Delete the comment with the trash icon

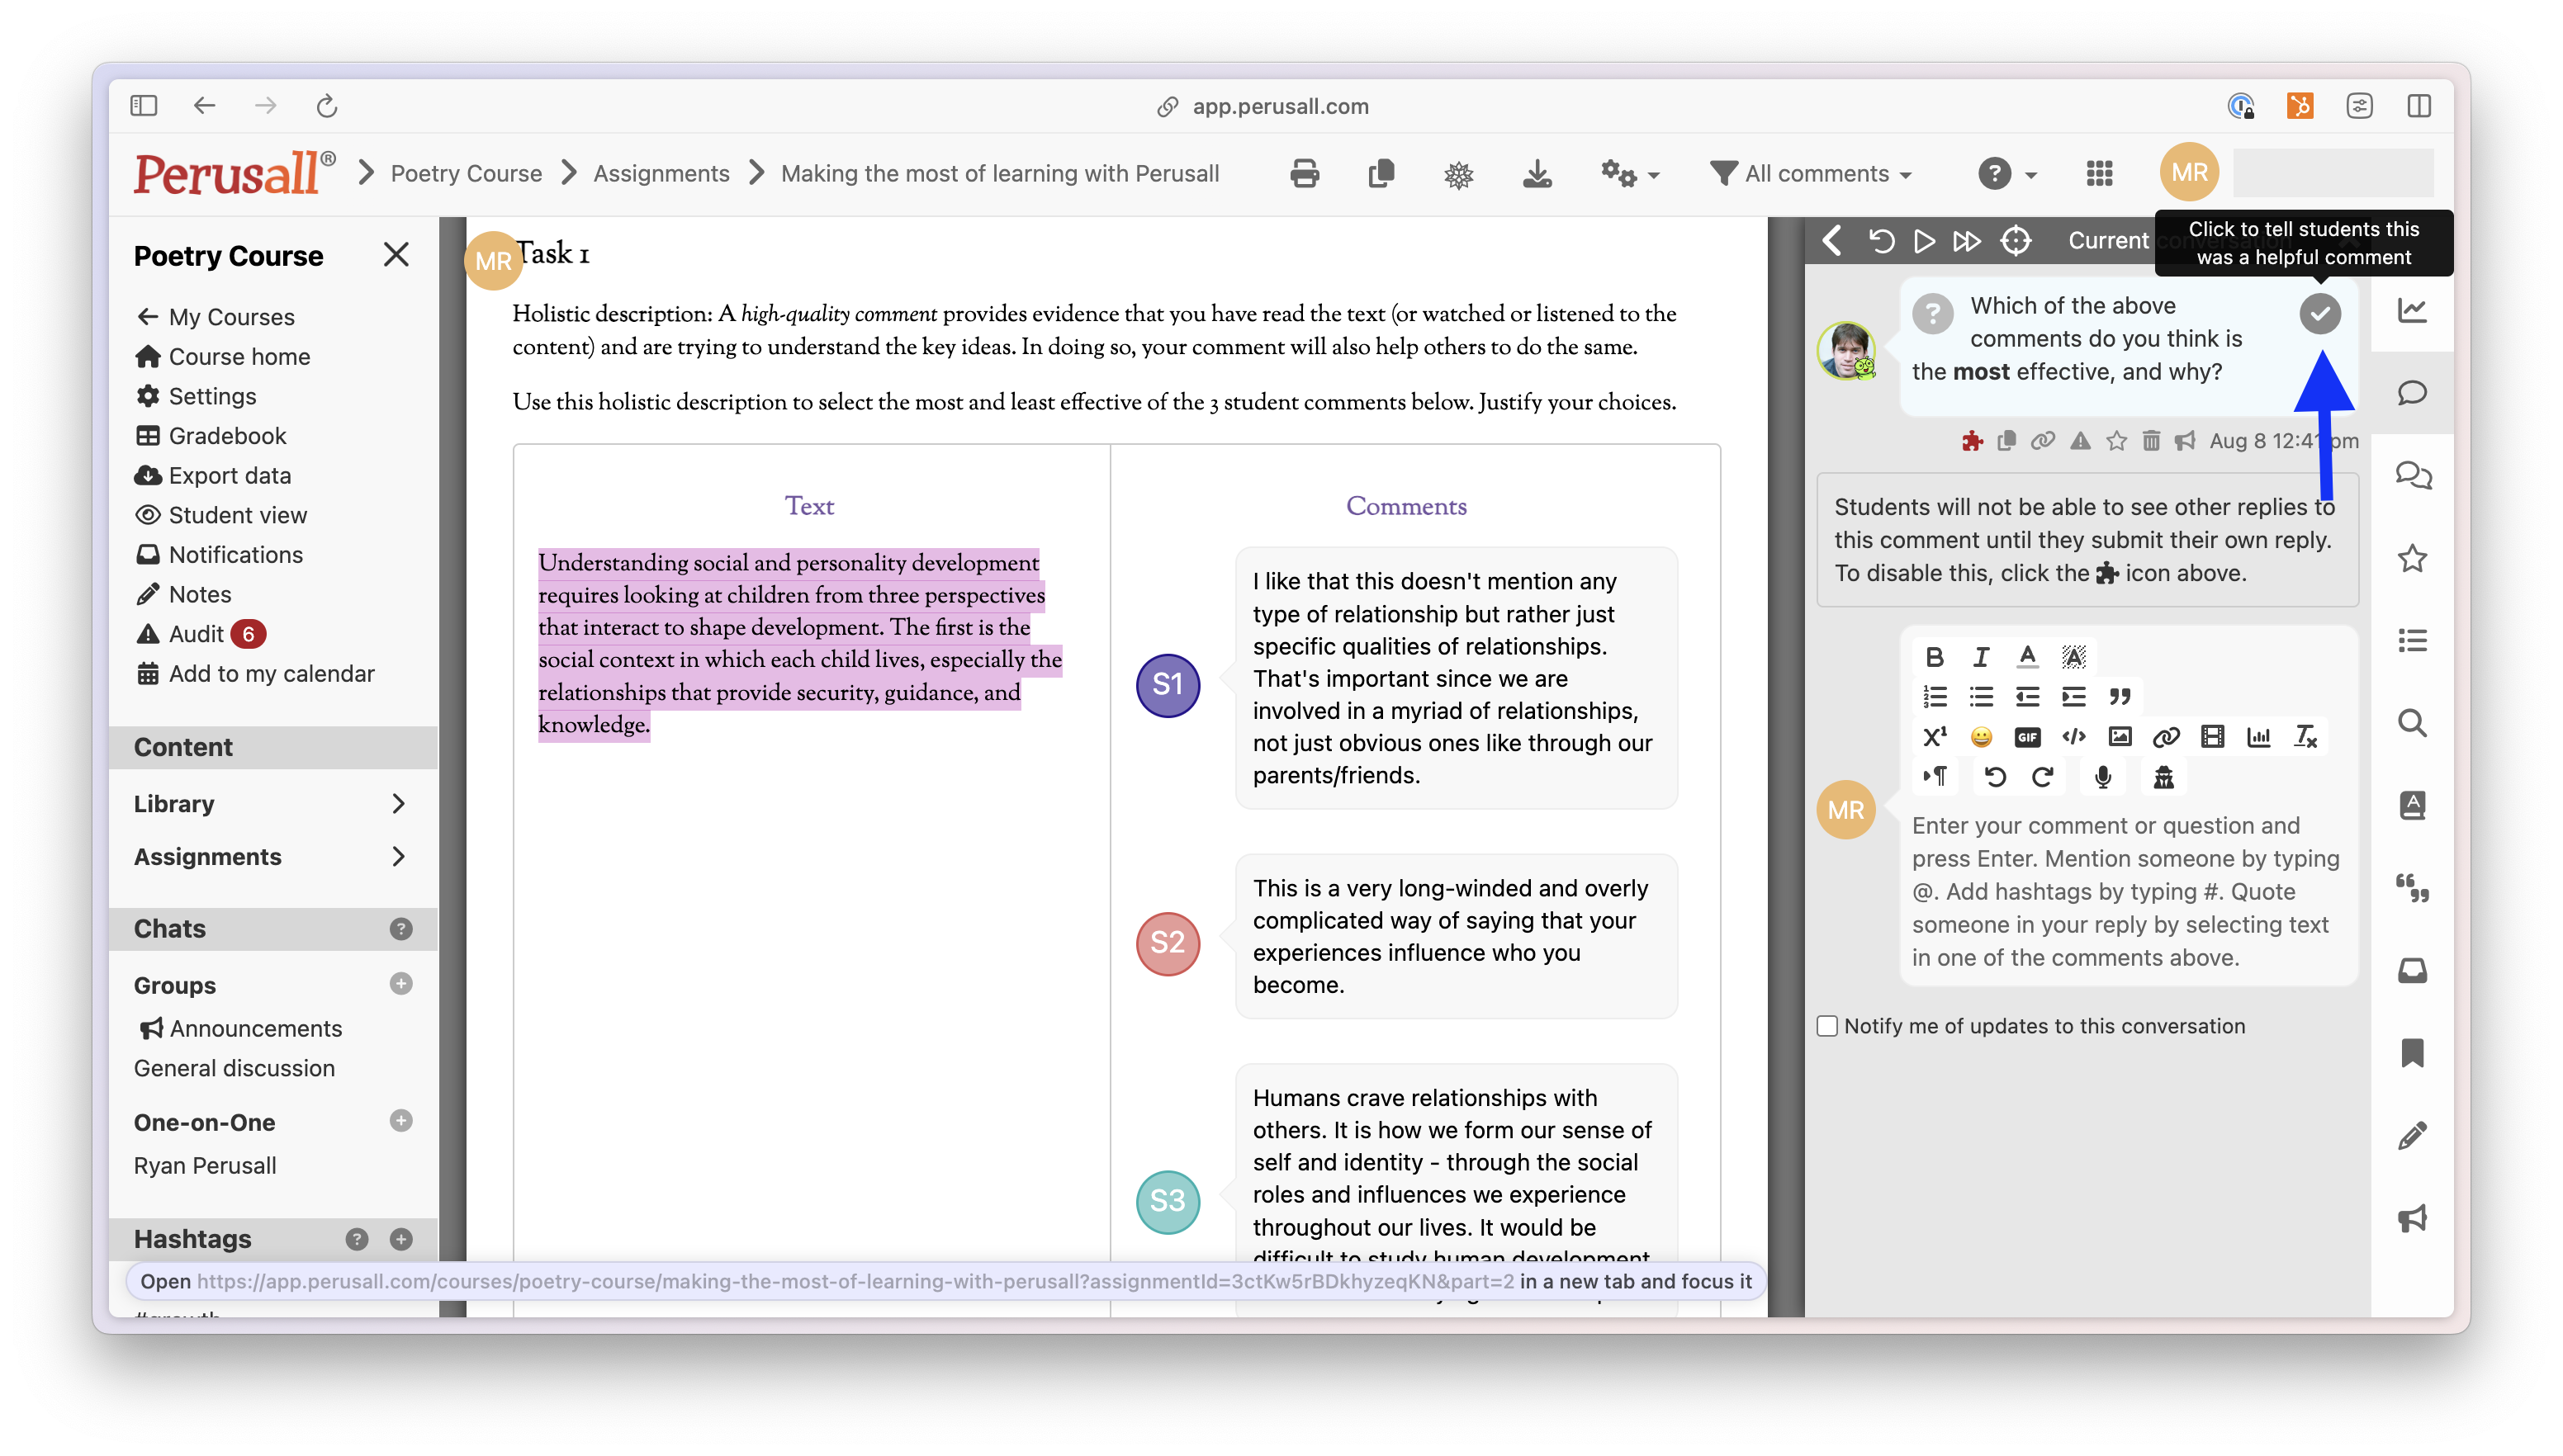click(2152, 440)
